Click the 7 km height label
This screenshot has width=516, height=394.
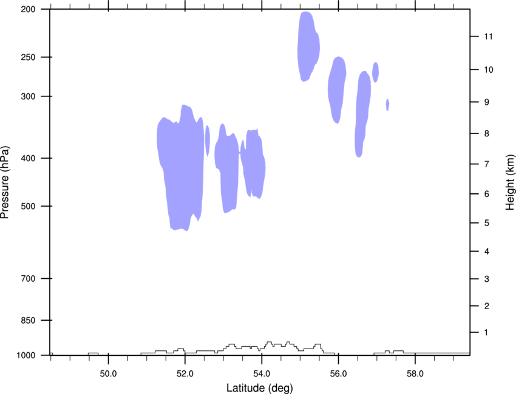tap(486, 164)
